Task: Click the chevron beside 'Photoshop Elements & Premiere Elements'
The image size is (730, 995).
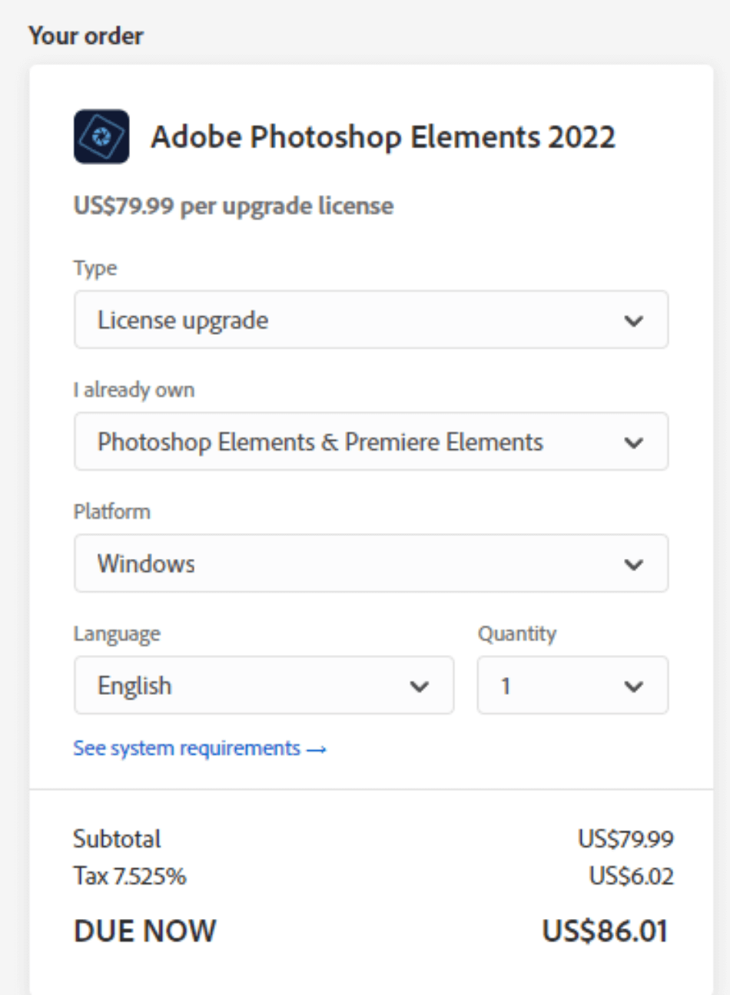Action: [x=635, y=441]
